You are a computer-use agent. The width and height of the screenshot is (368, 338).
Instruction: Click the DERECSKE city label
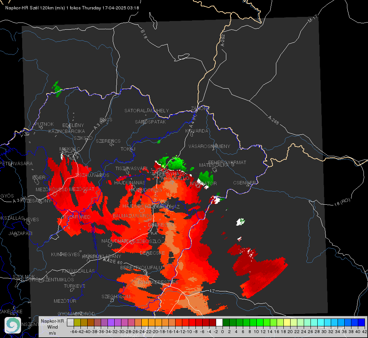pos(152,253)
